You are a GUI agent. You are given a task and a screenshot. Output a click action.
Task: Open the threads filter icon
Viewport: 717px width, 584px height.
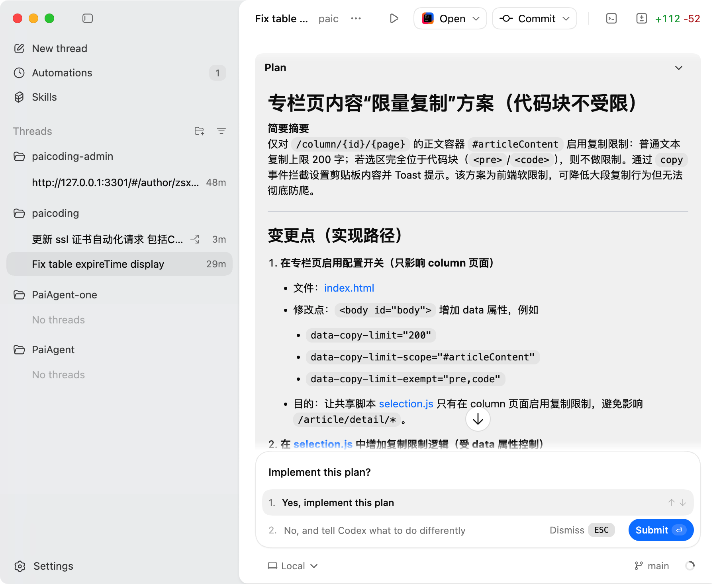coord(221,131)
